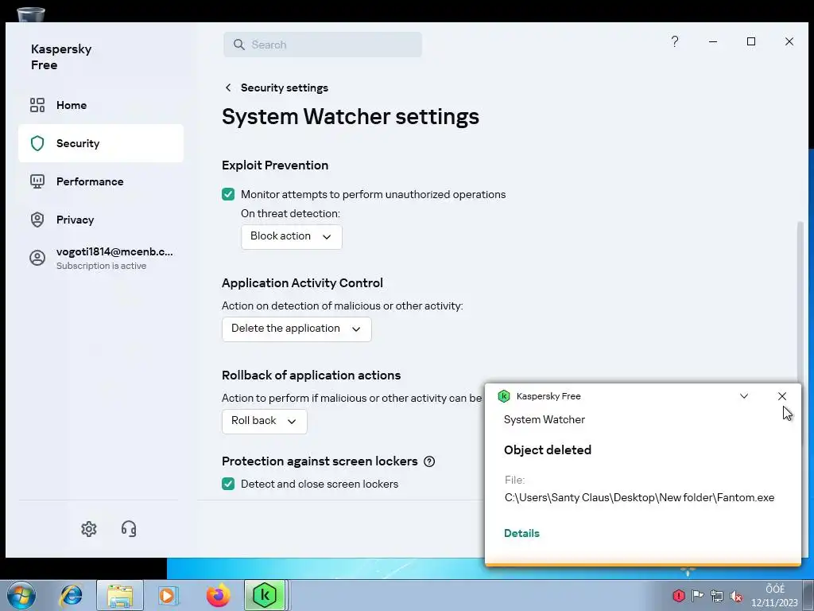Click the muted volume tray icon
This screenshot has height=611, width=814.
tap(736, 595)
